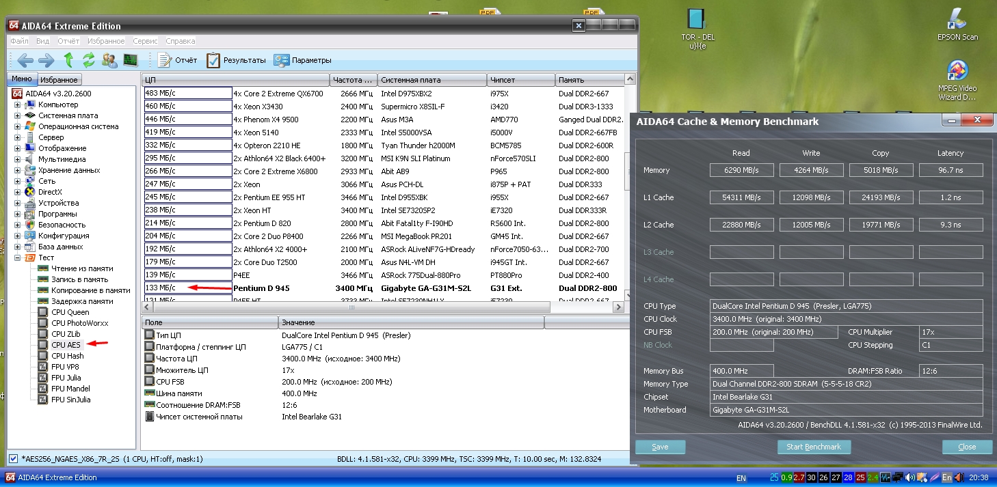Image resolution: width=997 pixels, height=487 pixels.
Task: Refresh with the green circular arrows icon
Action: coord(88,60)
